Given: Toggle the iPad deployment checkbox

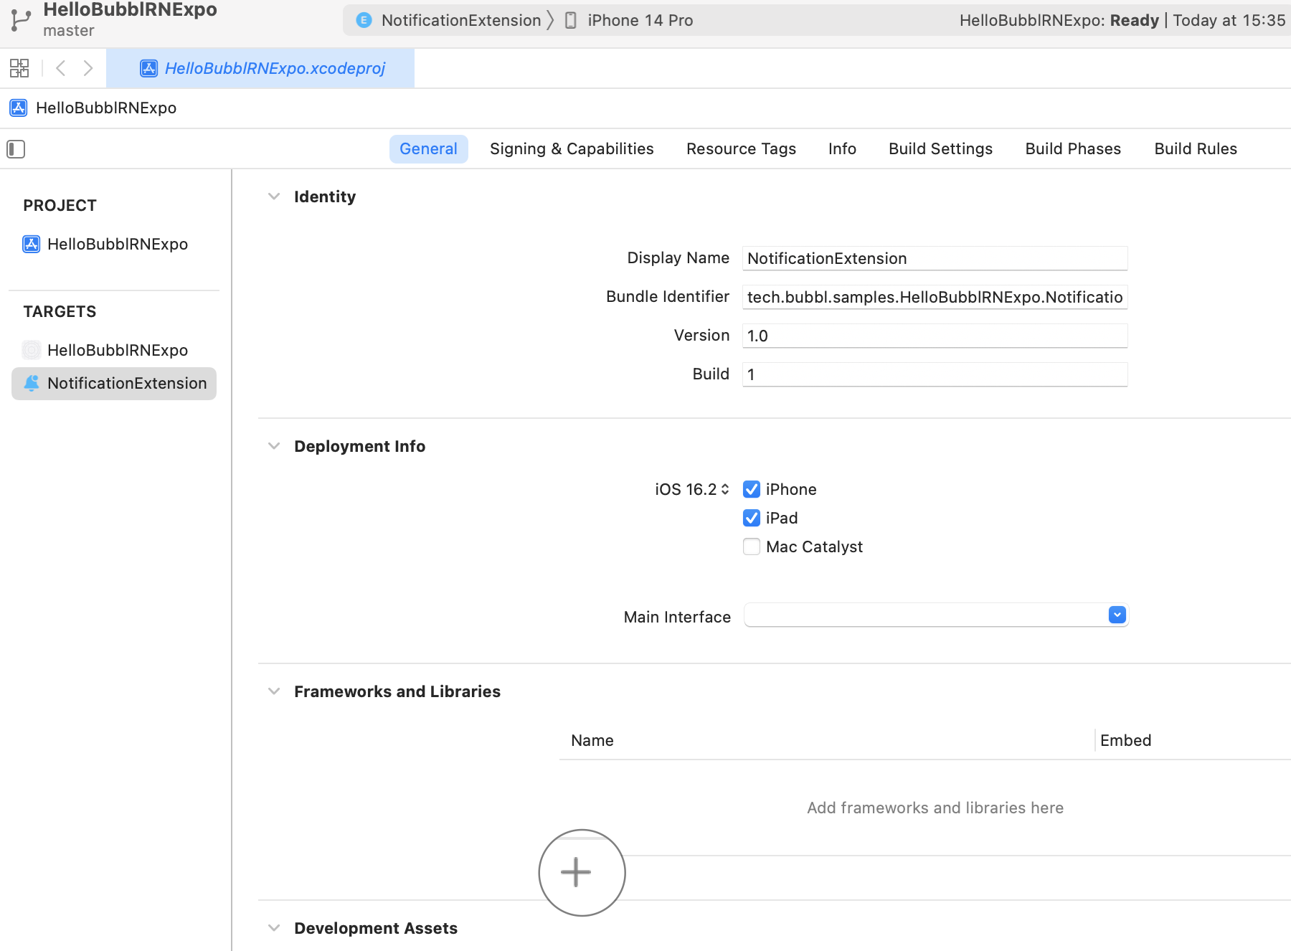Looking at the screenshot, I should tap(752, 518).
